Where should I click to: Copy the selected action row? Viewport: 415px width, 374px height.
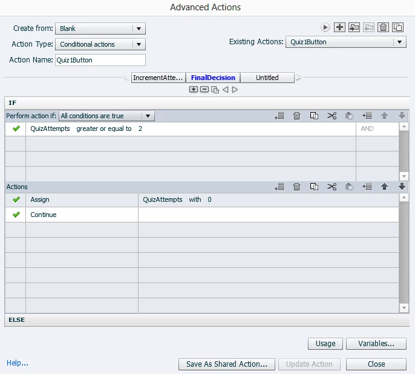314,187
